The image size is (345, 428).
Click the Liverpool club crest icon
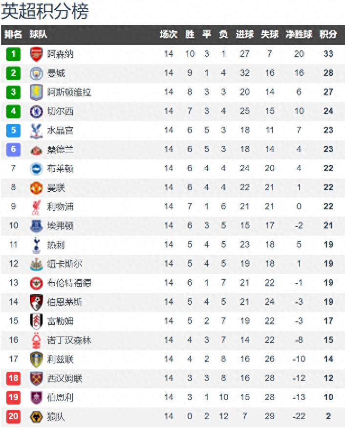pyautogui.click(x=36, y=206)
